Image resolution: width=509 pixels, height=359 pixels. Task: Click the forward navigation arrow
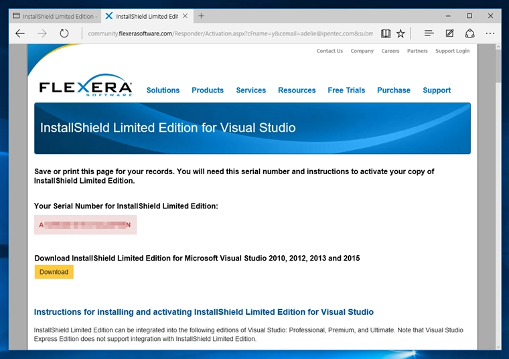pos(42,33)
